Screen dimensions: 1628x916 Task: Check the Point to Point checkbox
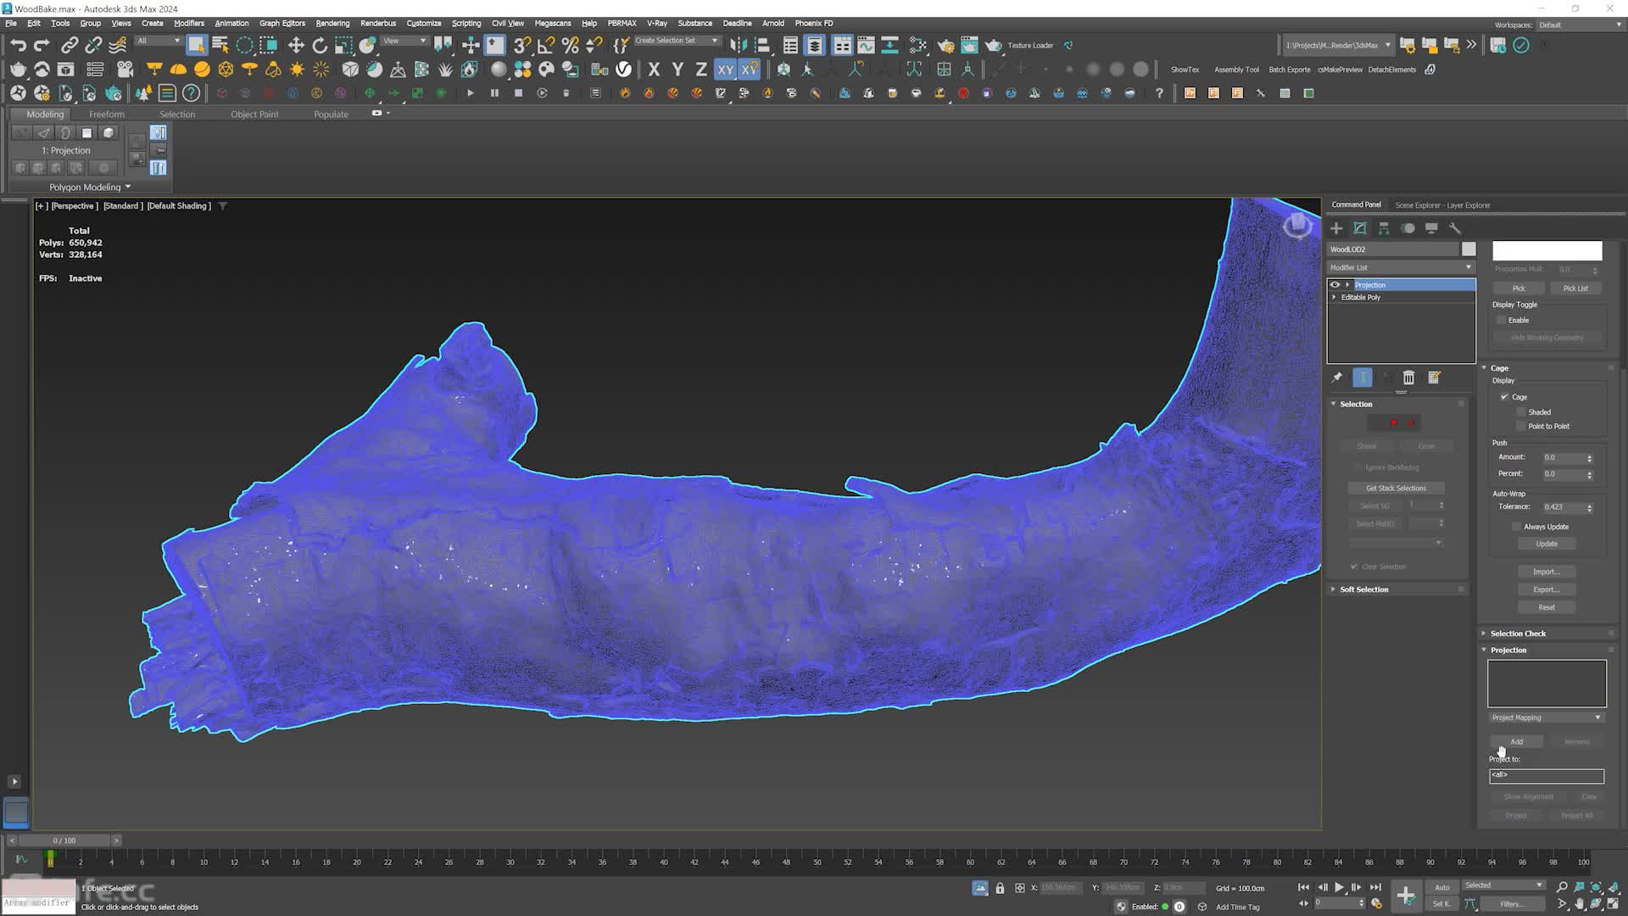tap(1521, 427)
